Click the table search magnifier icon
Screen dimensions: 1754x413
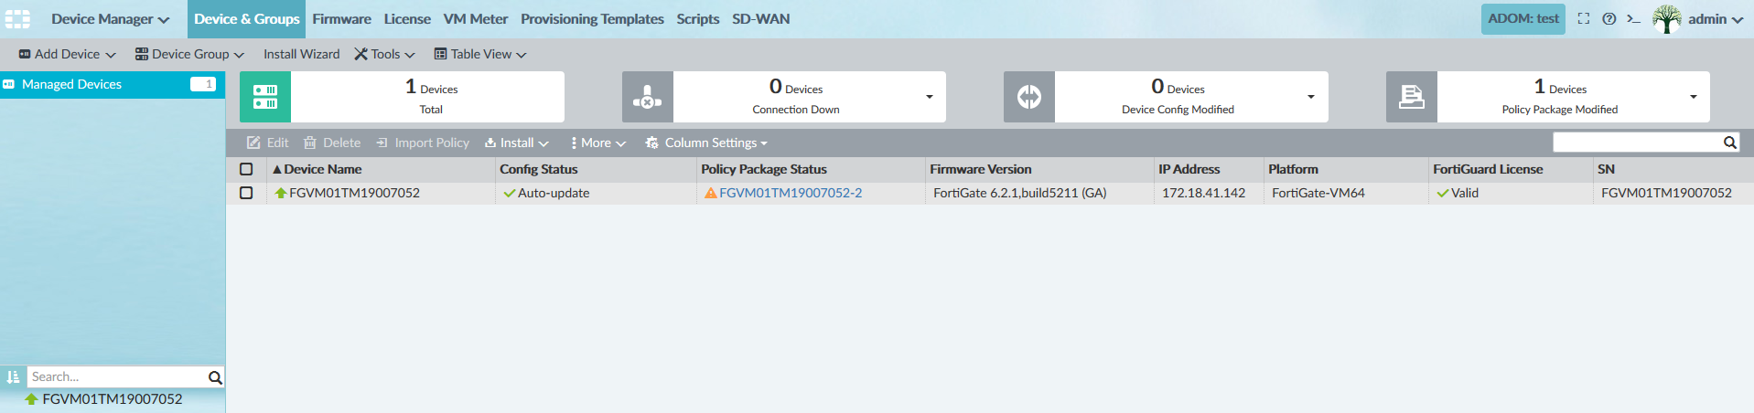tap(1730, 143)
